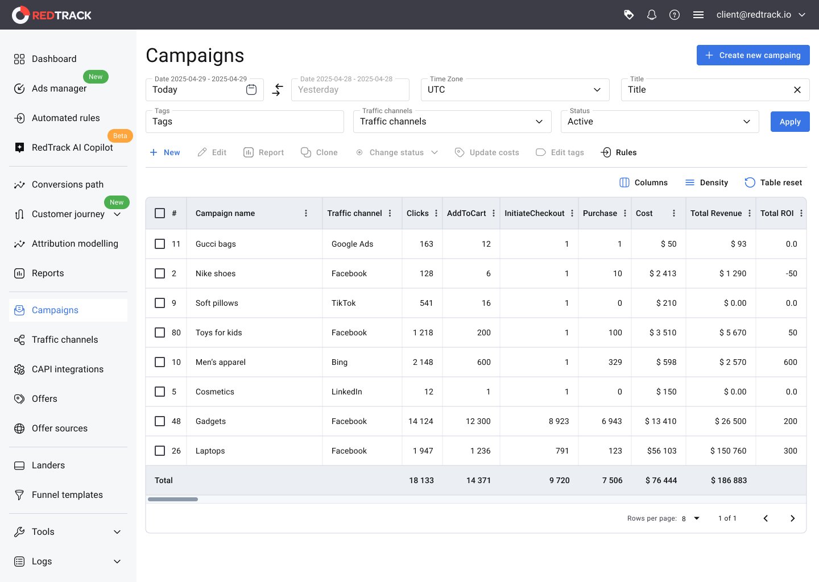This screenshot has height=582, width=819.
Task: Click the tag icon in header
Action: pos(628,15)
